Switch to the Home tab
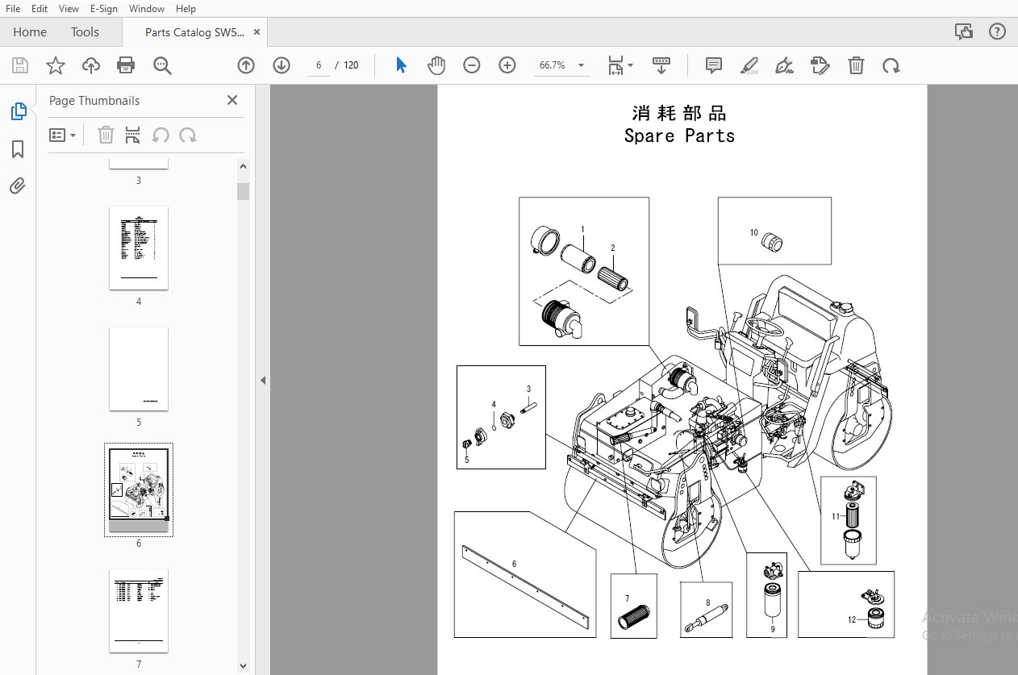The image size is (1018, 675). pos(30,32)
